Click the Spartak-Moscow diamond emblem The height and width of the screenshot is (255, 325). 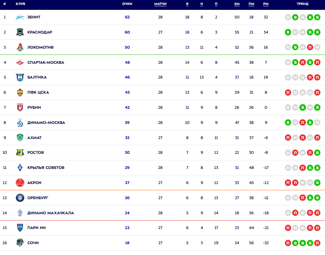pos(20,62)
